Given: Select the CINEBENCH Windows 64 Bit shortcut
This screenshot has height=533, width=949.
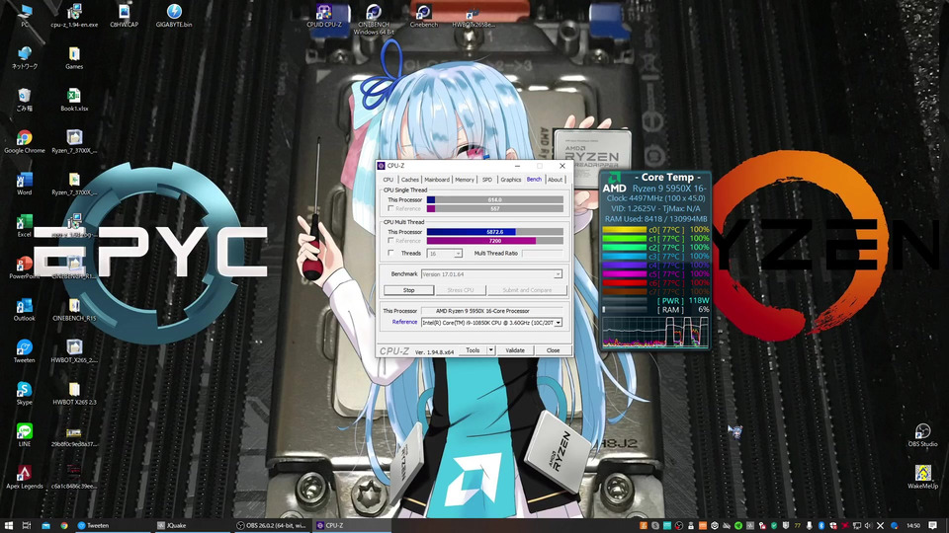Looking at the screenshot, I should pyautogui.click(x=374, y=20).
